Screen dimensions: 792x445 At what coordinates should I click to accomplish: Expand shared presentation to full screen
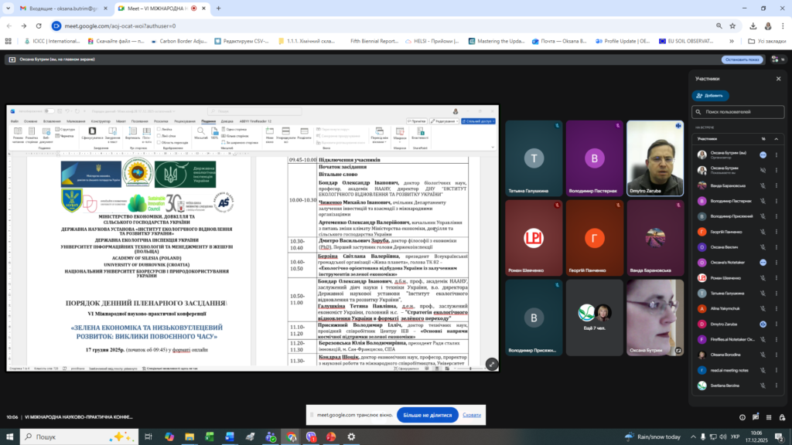[x=491, y=364]
